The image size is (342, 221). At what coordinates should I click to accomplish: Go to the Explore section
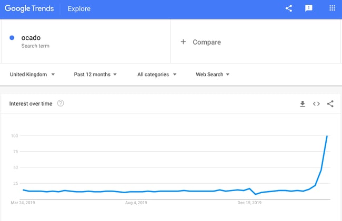point(79,9)
